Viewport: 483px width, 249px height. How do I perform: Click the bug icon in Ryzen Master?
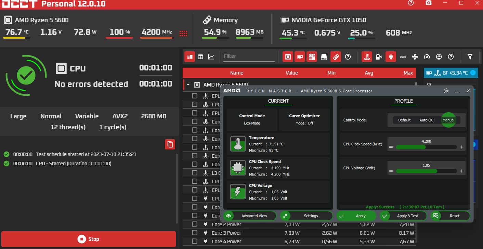446,91
